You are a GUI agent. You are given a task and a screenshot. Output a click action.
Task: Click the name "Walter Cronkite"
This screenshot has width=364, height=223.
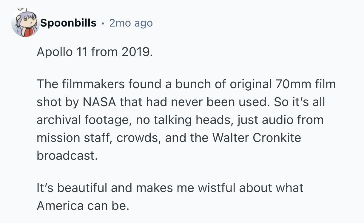(257, 138)
